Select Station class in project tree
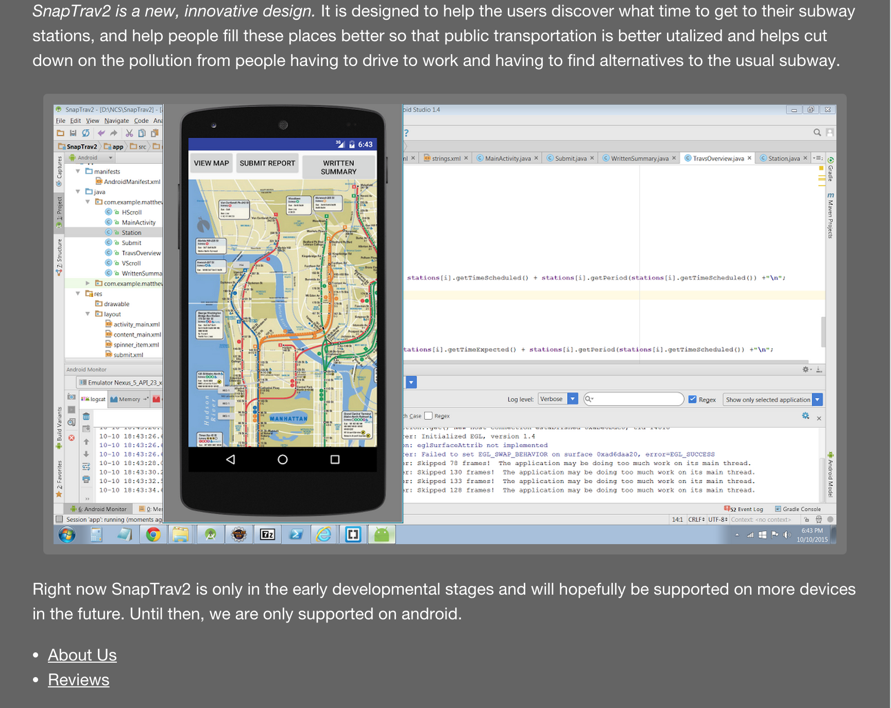891x708 pixels. tap(131, 232)
